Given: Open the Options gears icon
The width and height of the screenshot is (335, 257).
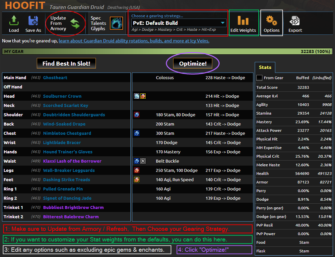Looking at the screenshot, I should [272, 21].
